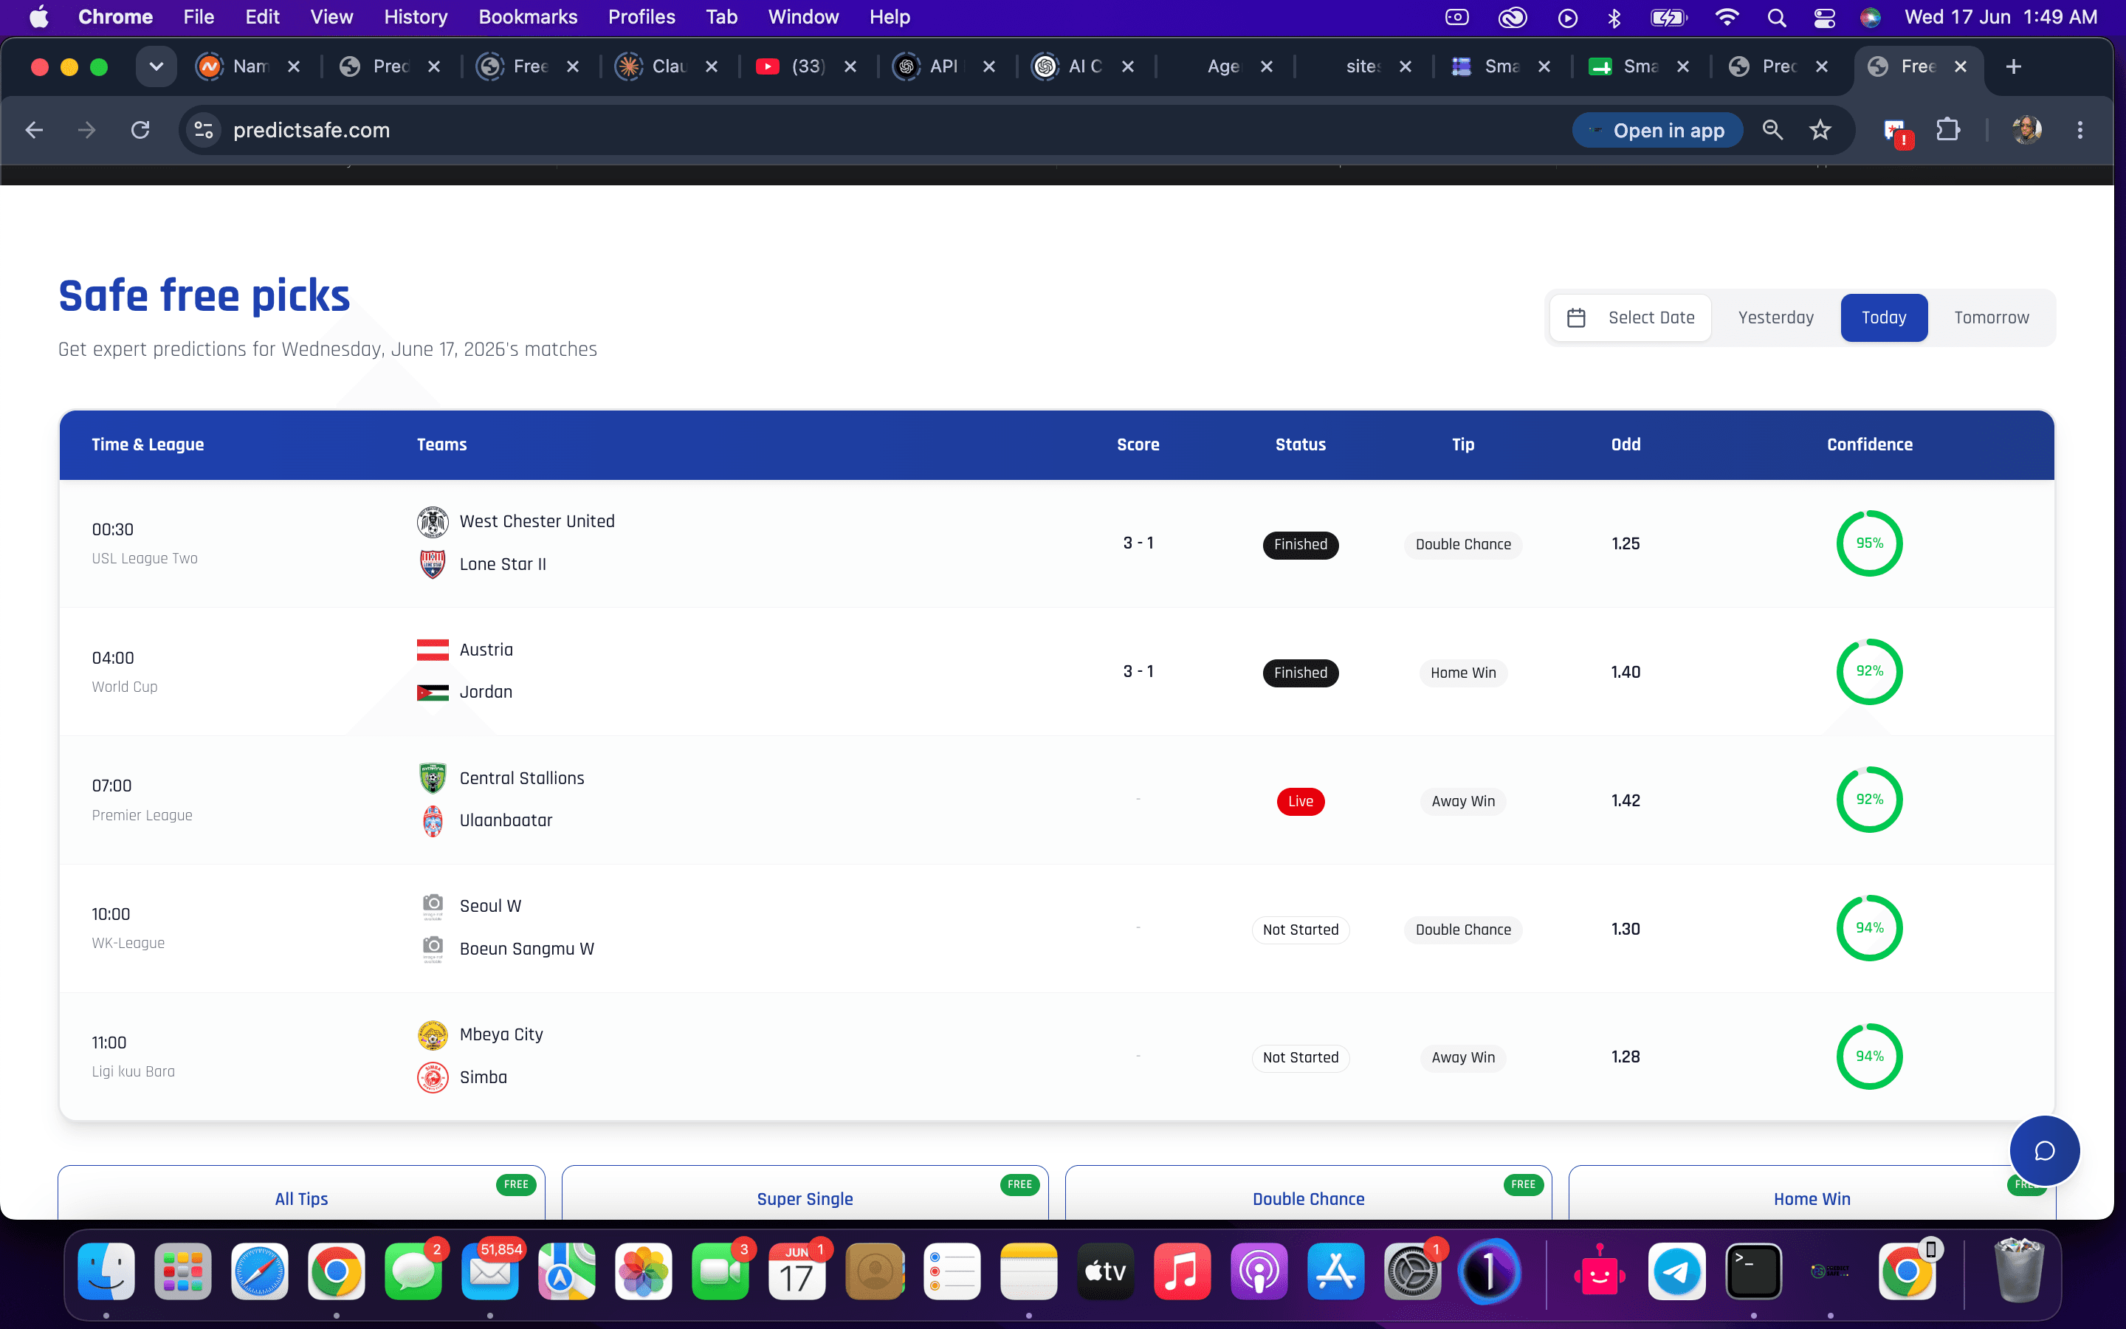Click the 92% confidence ring for Austria match
The image size is (2126, 1329).
(1869, 672)
